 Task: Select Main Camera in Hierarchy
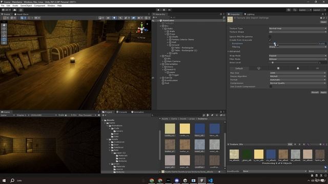[173, 61]
